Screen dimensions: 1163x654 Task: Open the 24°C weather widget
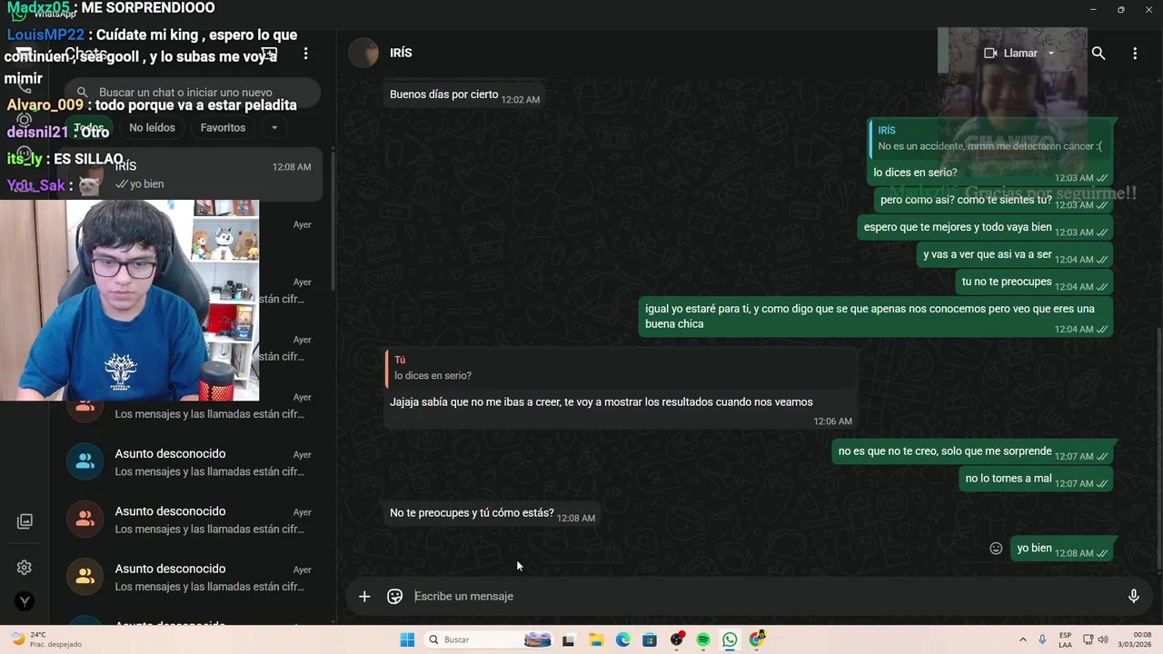point(45,640)
